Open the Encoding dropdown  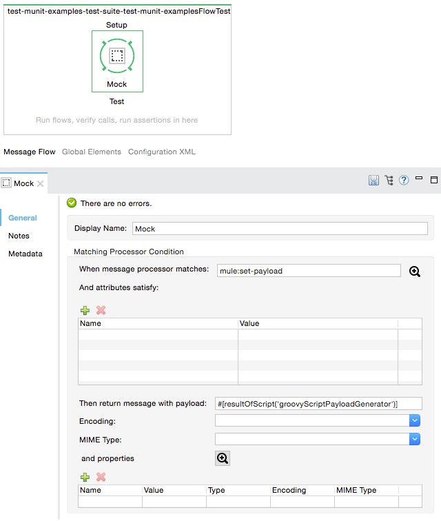[x=414, y=421]
